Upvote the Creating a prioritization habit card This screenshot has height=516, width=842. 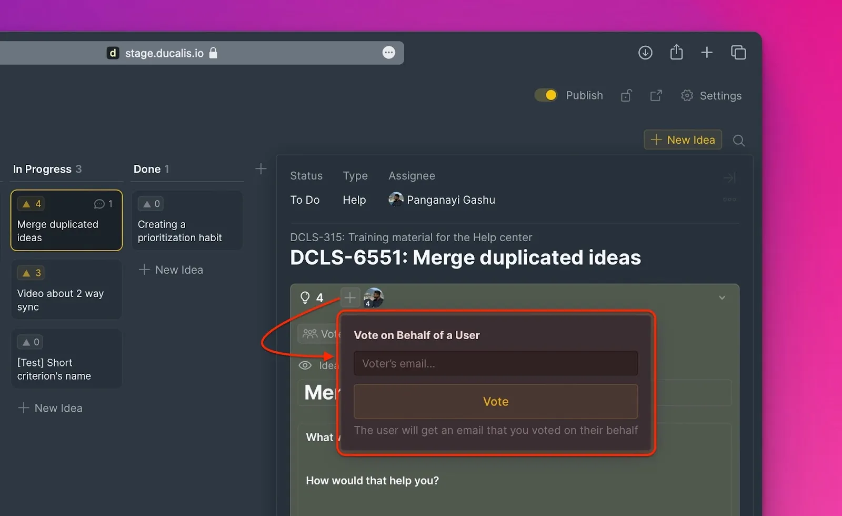point(151,204)
